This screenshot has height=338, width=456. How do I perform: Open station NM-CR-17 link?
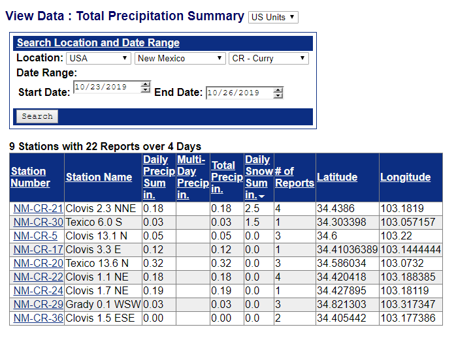(38, 249)
